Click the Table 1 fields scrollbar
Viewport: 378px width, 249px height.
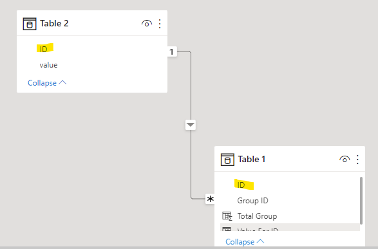tap(361, 201)
